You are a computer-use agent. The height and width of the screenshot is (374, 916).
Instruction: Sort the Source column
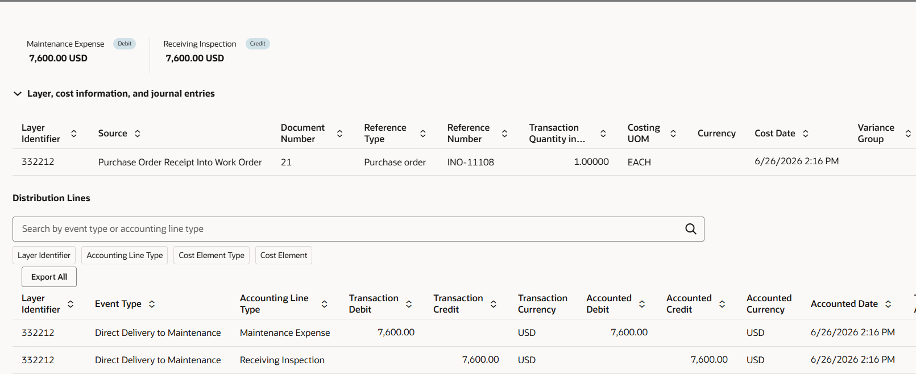(x=138, y=134)
